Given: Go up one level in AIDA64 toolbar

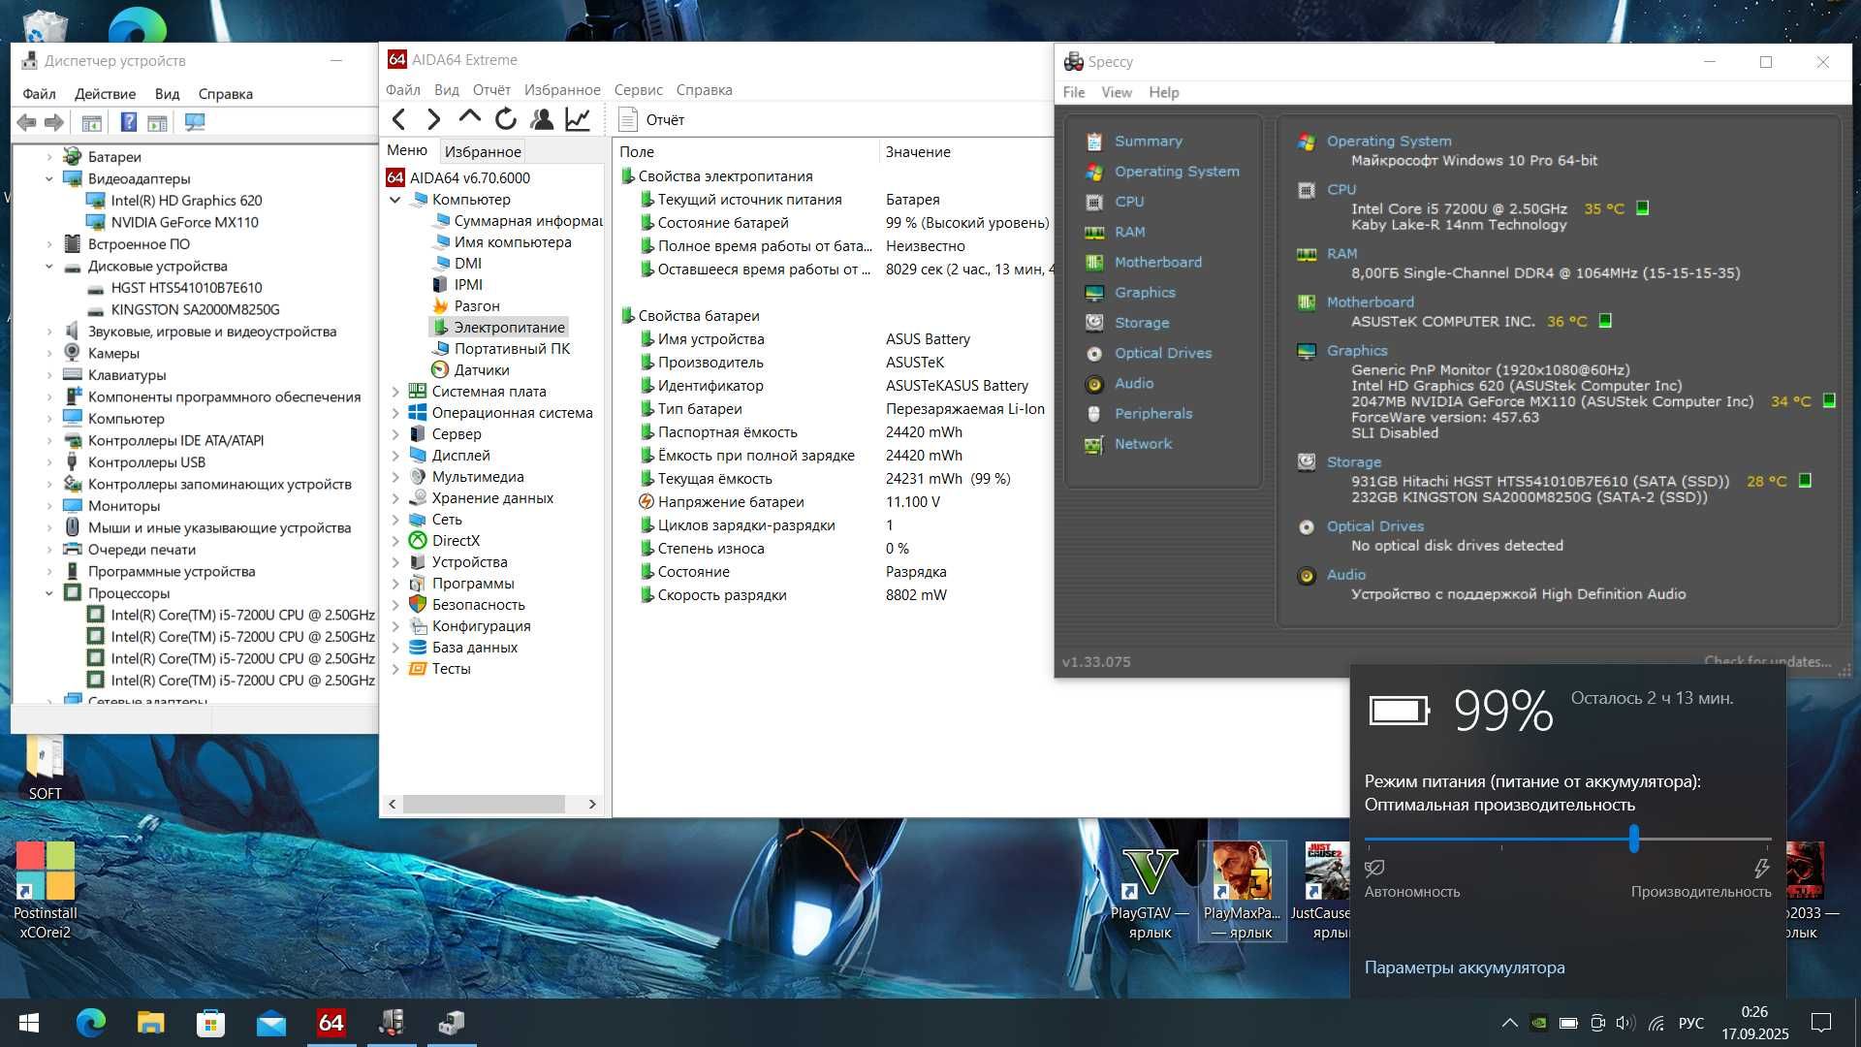Looking at the screenshot, I should (469, 118).
